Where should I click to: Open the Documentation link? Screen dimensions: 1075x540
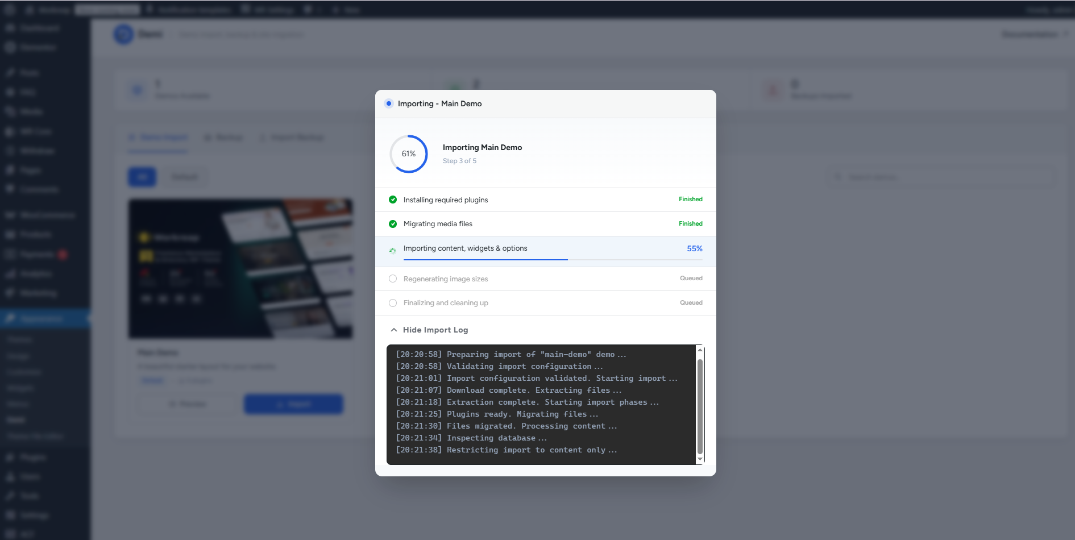pos(1030,35)
